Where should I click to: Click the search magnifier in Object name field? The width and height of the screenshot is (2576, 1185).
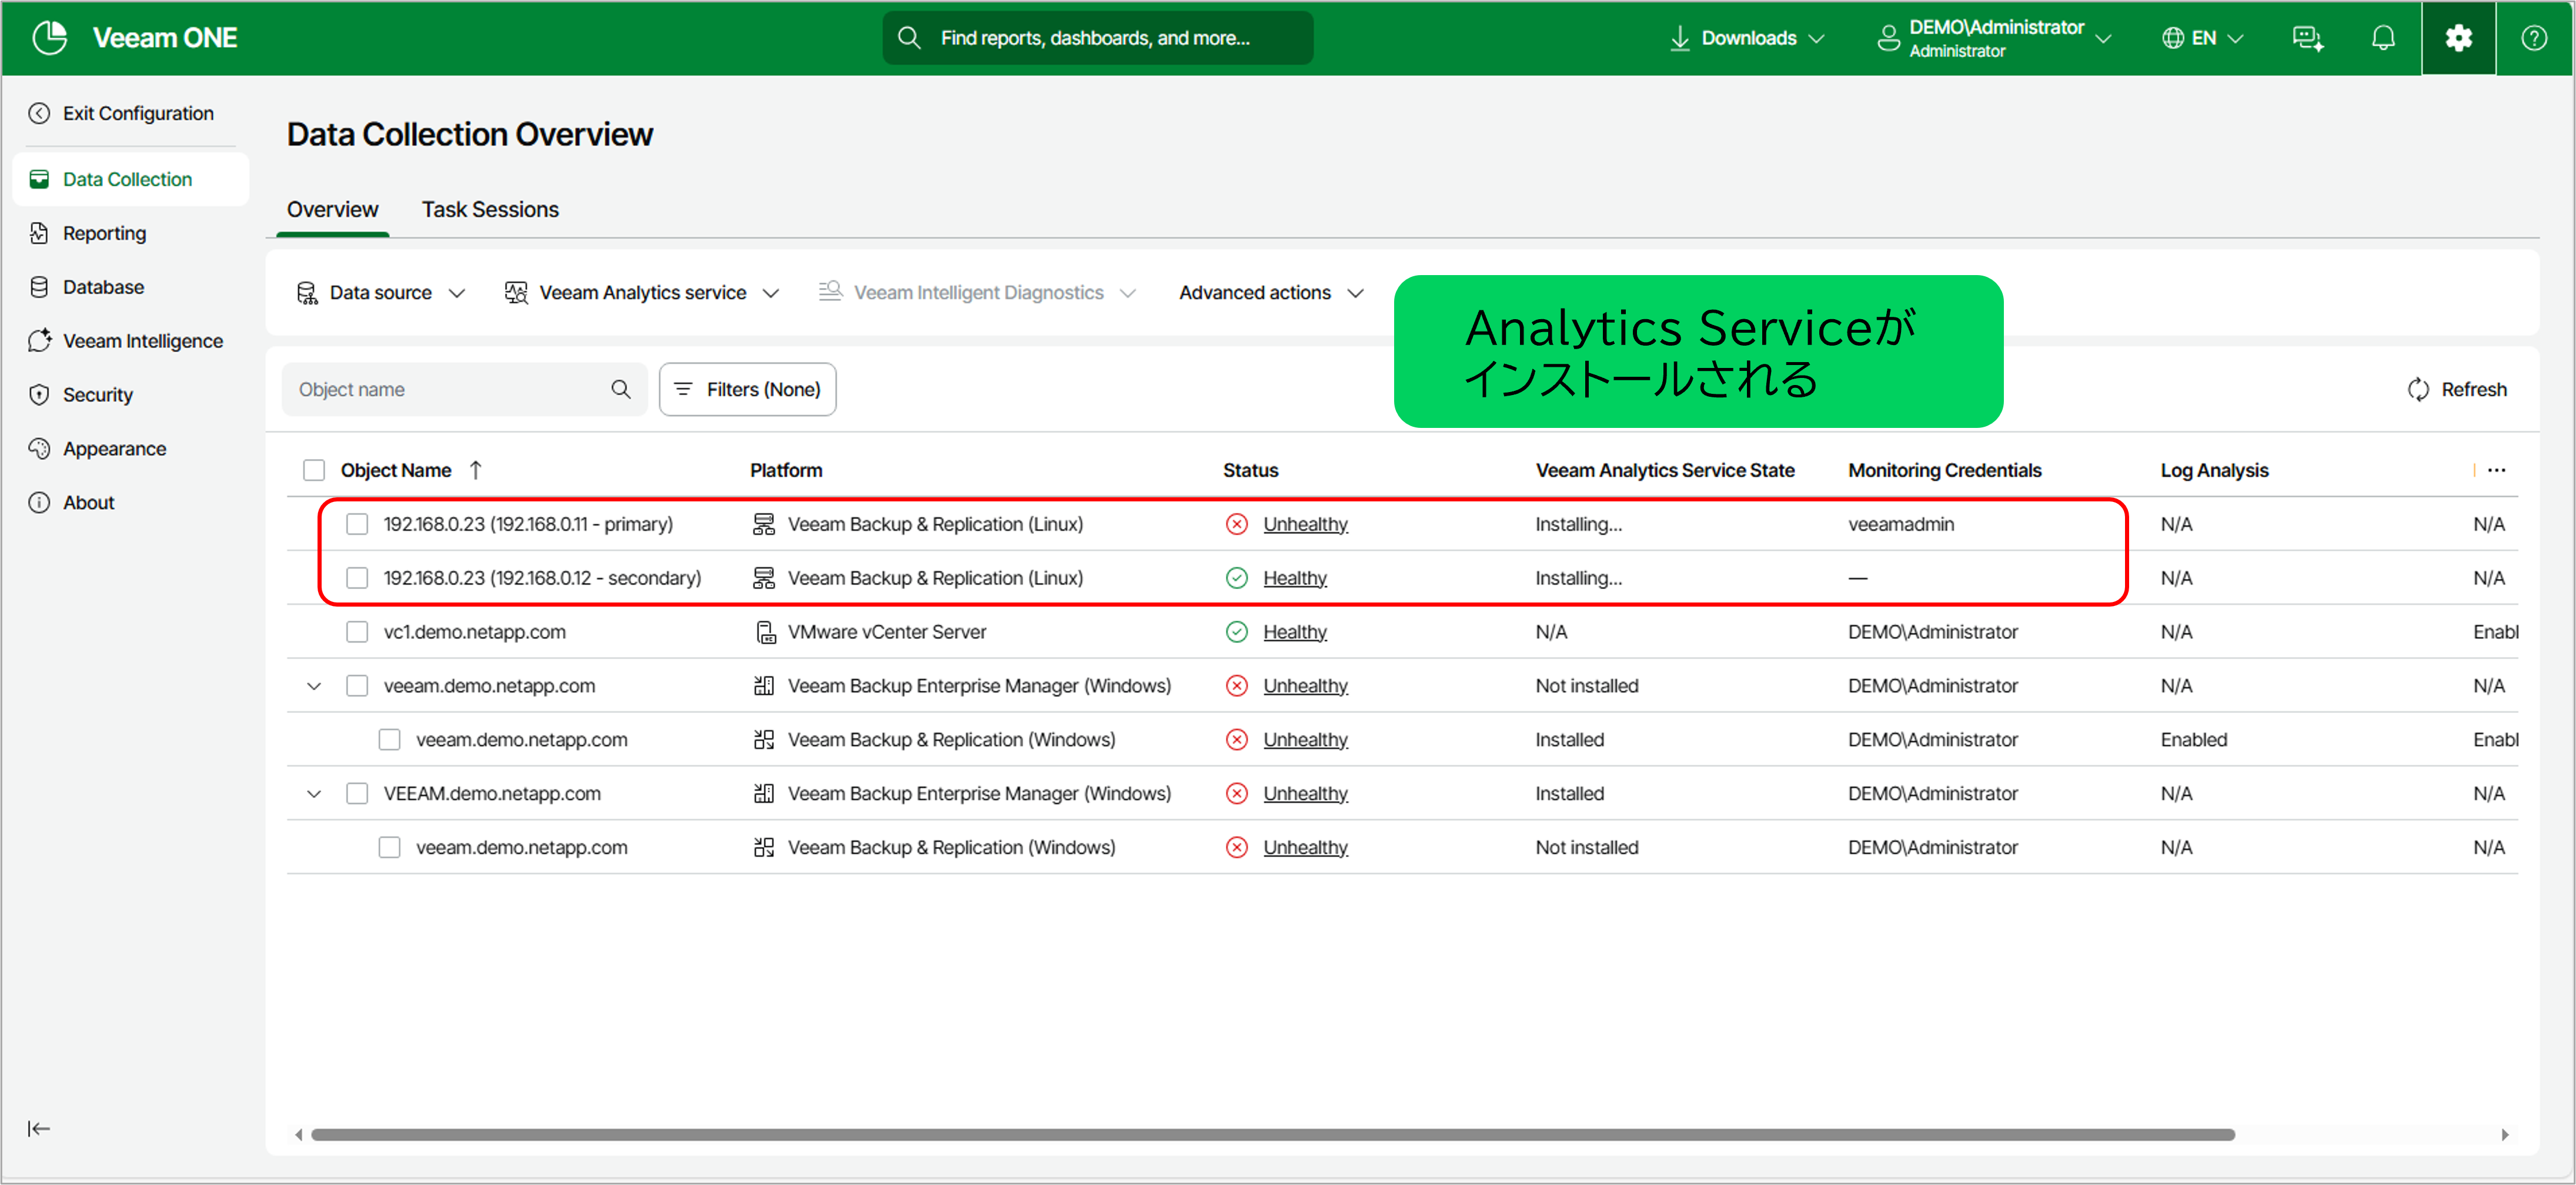pos(621,389)
